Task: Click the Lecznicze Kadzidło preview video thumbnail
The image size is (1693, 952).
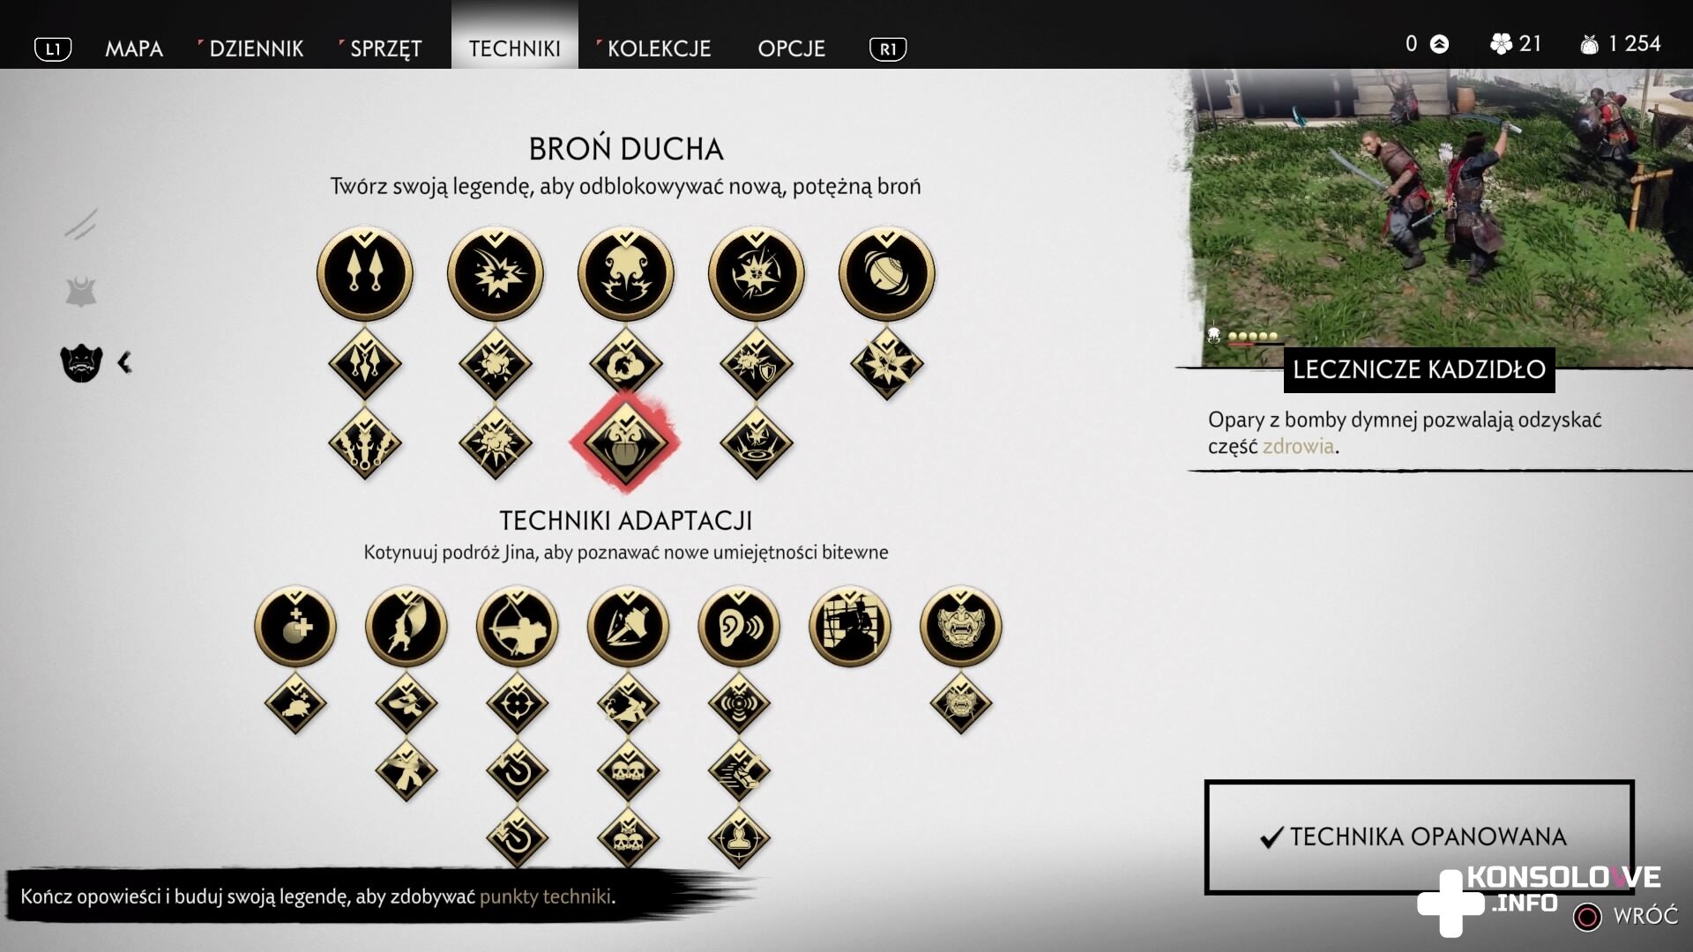Action: [x=1441, y=218]
